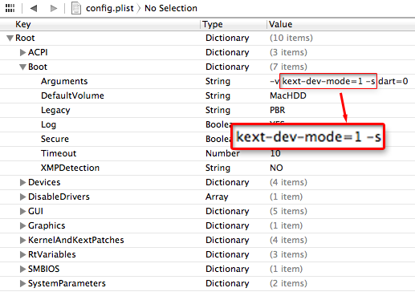Select the Log key
This screenshot has height=296, width=415.
click(48, 124)
